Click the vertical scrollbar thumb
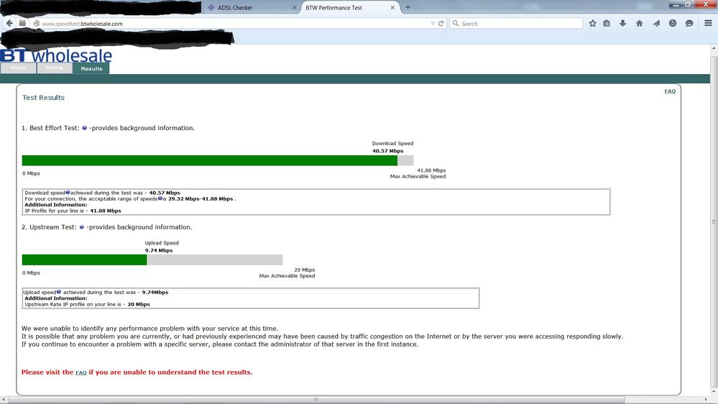This screenshot has height=404, width=718. (x=714, y=221)
